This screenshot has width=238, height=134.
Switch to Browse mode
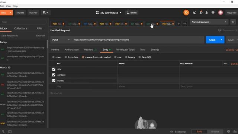point(215,131)
